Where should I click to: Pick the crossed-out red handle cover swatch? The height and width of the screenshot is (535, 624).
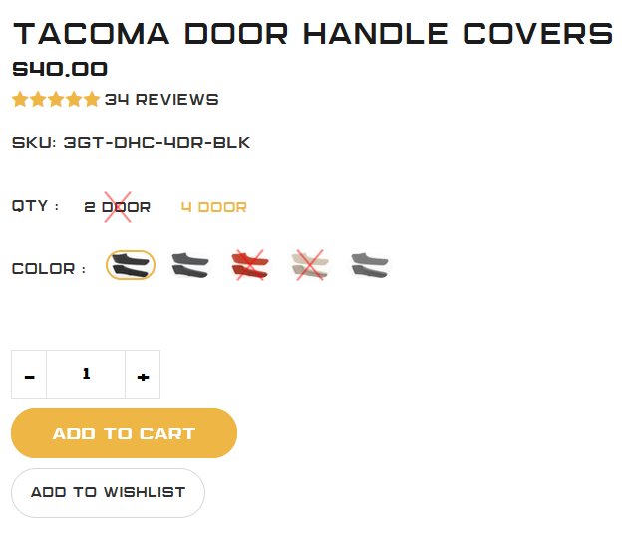click(250, 265)
